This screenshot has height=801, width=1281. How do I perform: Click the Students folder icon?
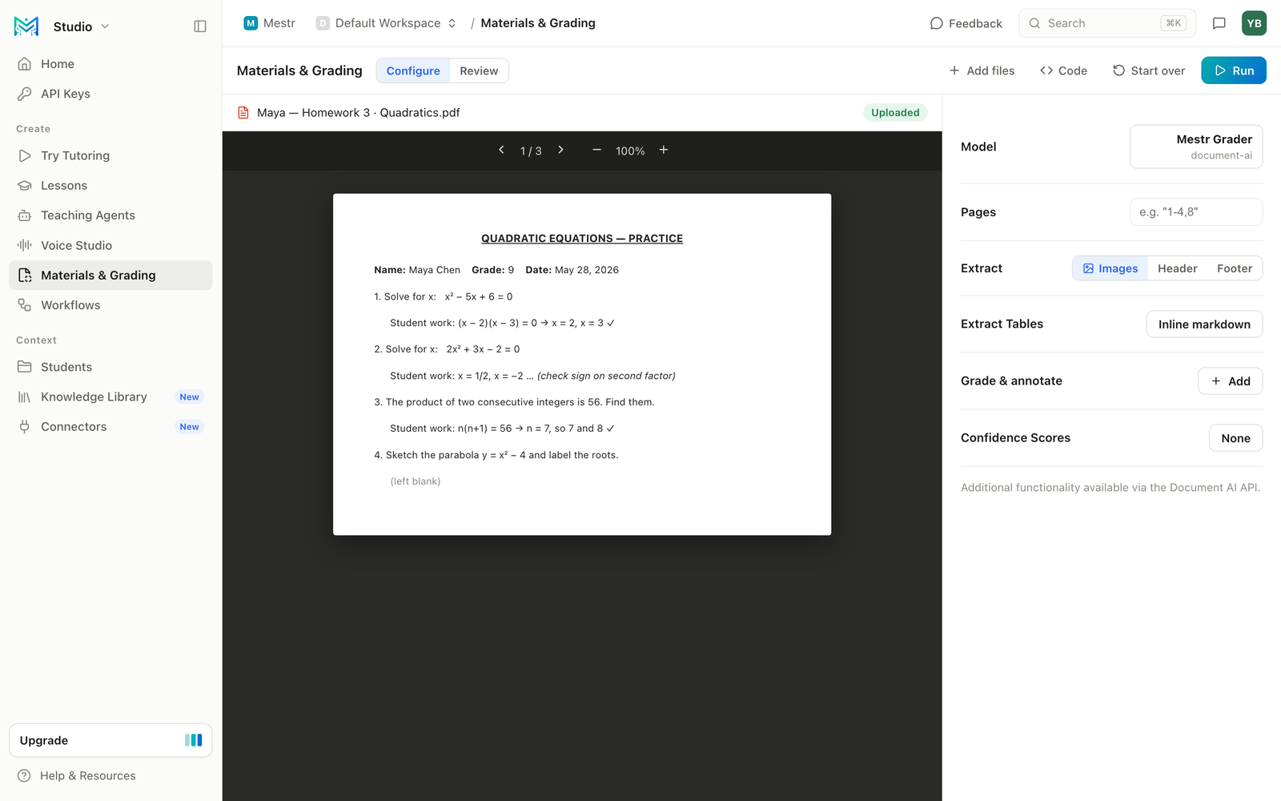(x=25, y=367)
